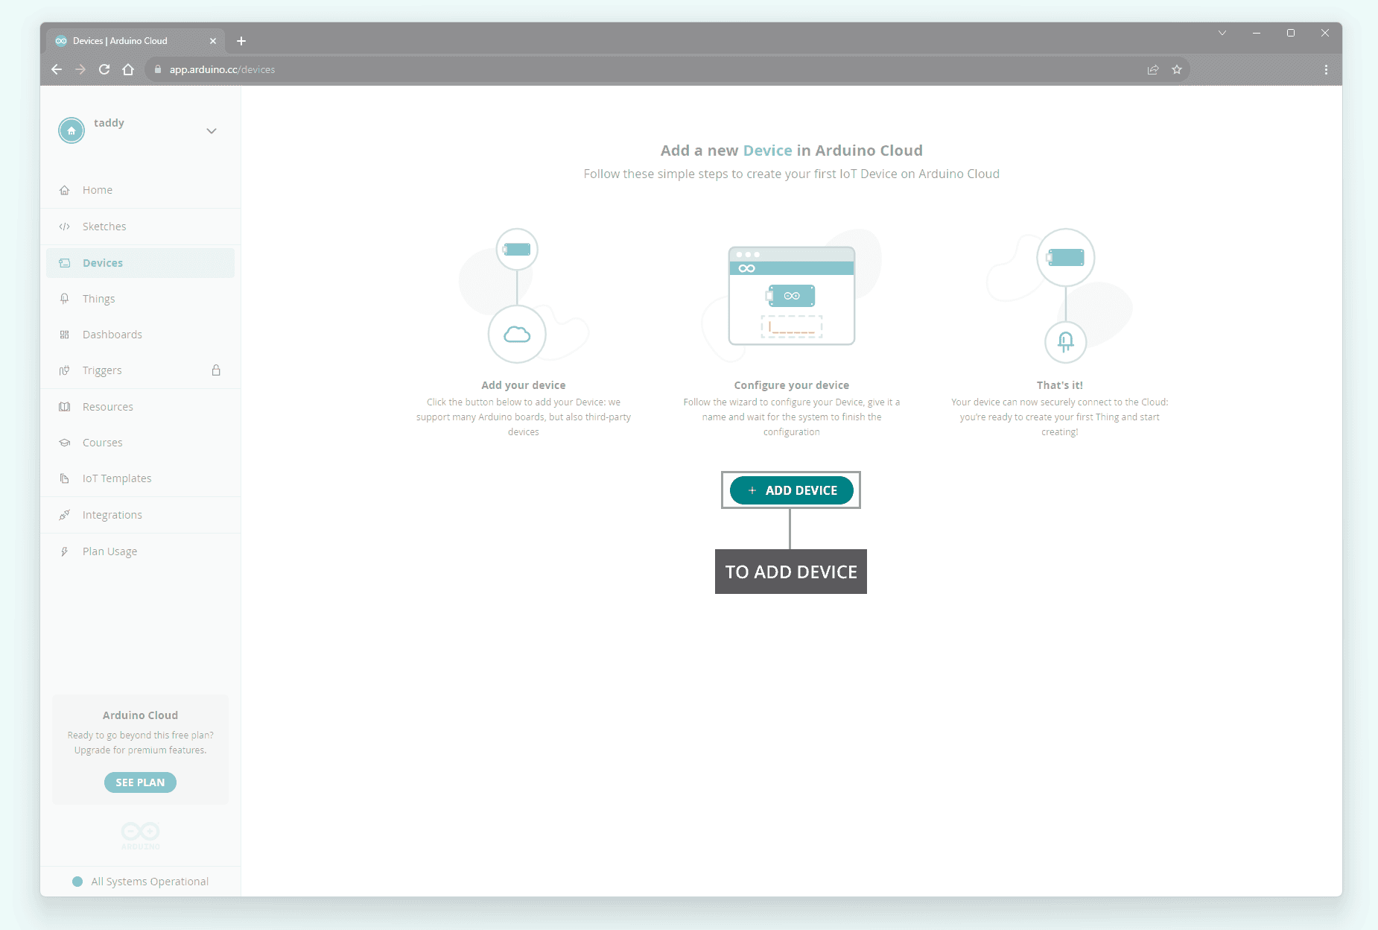Bookmark the page with the star icon
This screenshot has width=1378, height=930.
[1177, 69]
